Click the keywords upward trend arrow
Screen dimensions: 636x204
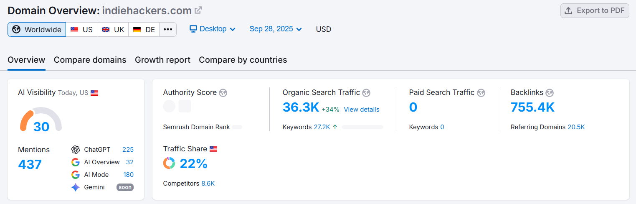pyautogui.click(x=335, y=127)
